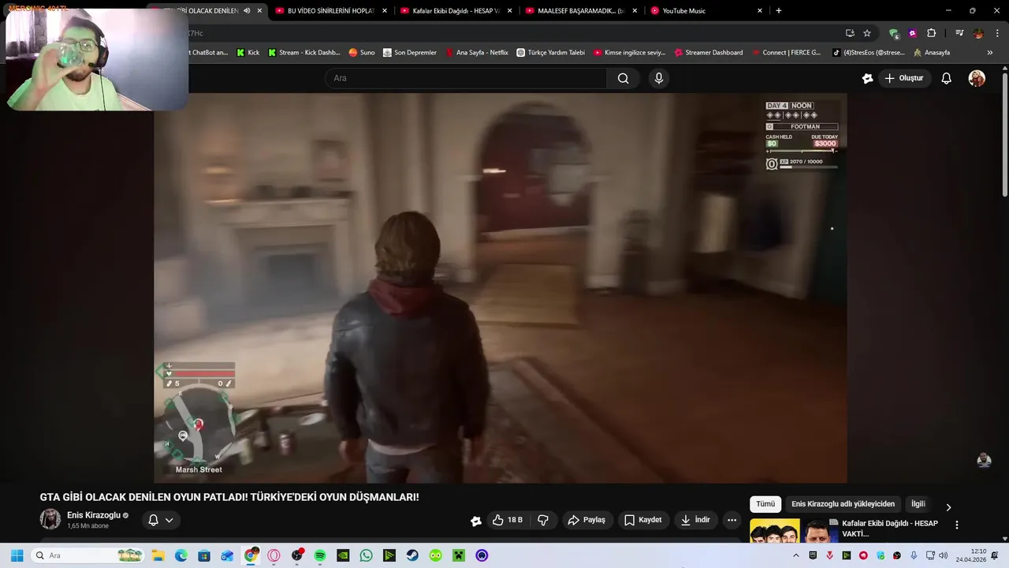Open the Kick bookmark
This screenshot has width=1009, height=568.
[248, 53]
